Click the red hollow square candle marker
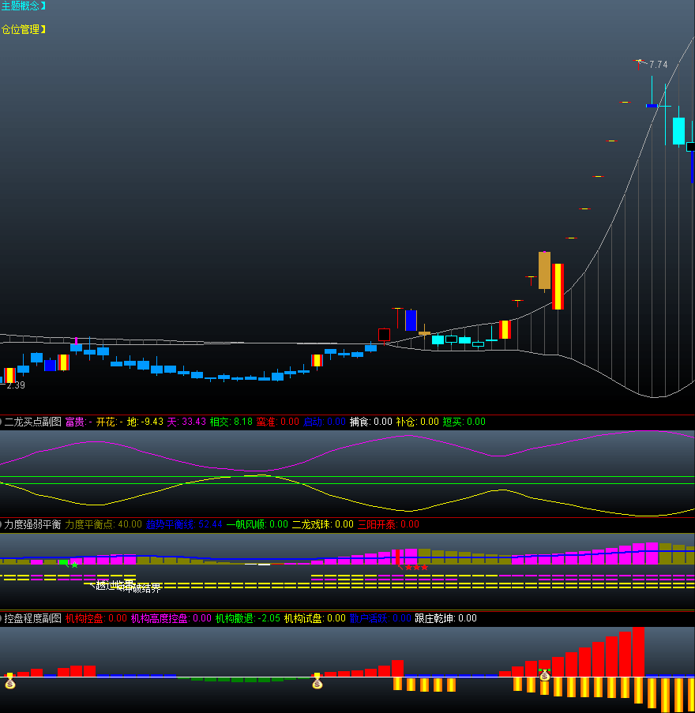695x713 pixels. (x=384, y=335)
